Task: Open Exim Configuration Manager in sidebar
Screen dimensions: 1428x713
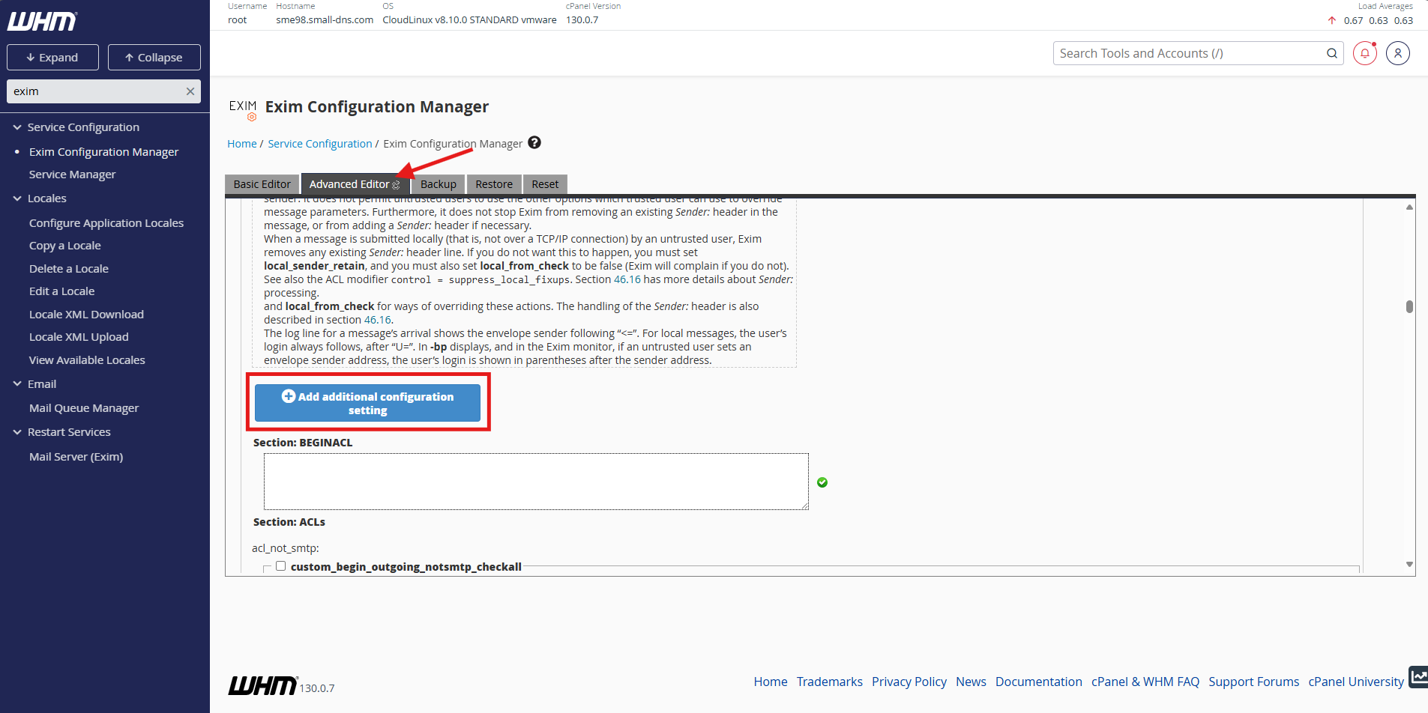Action: (103, 152)
